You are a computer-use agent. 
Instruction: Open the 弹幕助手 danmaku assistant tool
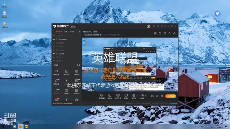coord(56,73)
